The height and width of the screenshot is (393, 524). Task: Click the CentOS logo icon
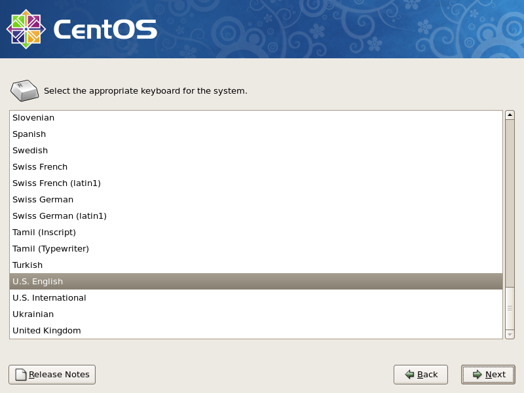pyautogui.click(x=26, y=29)
